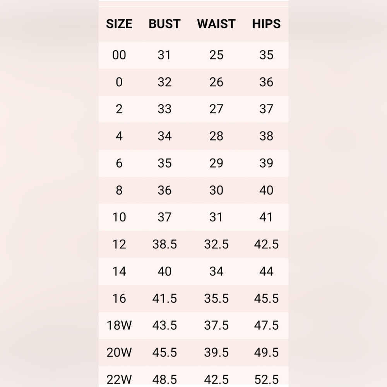Click the 44 hips value

coord(266,272)
